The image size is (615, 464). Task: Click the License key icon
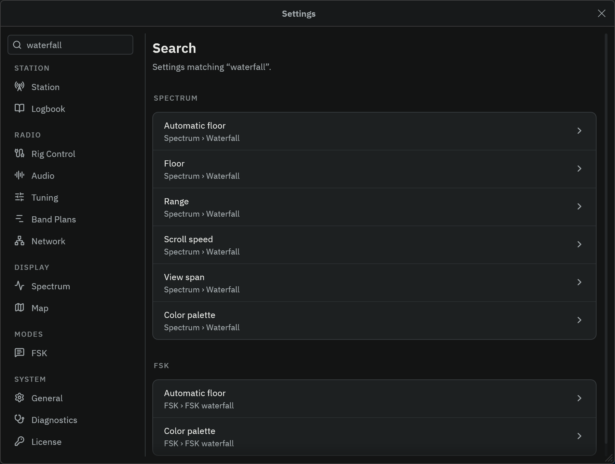pos(19,441)
